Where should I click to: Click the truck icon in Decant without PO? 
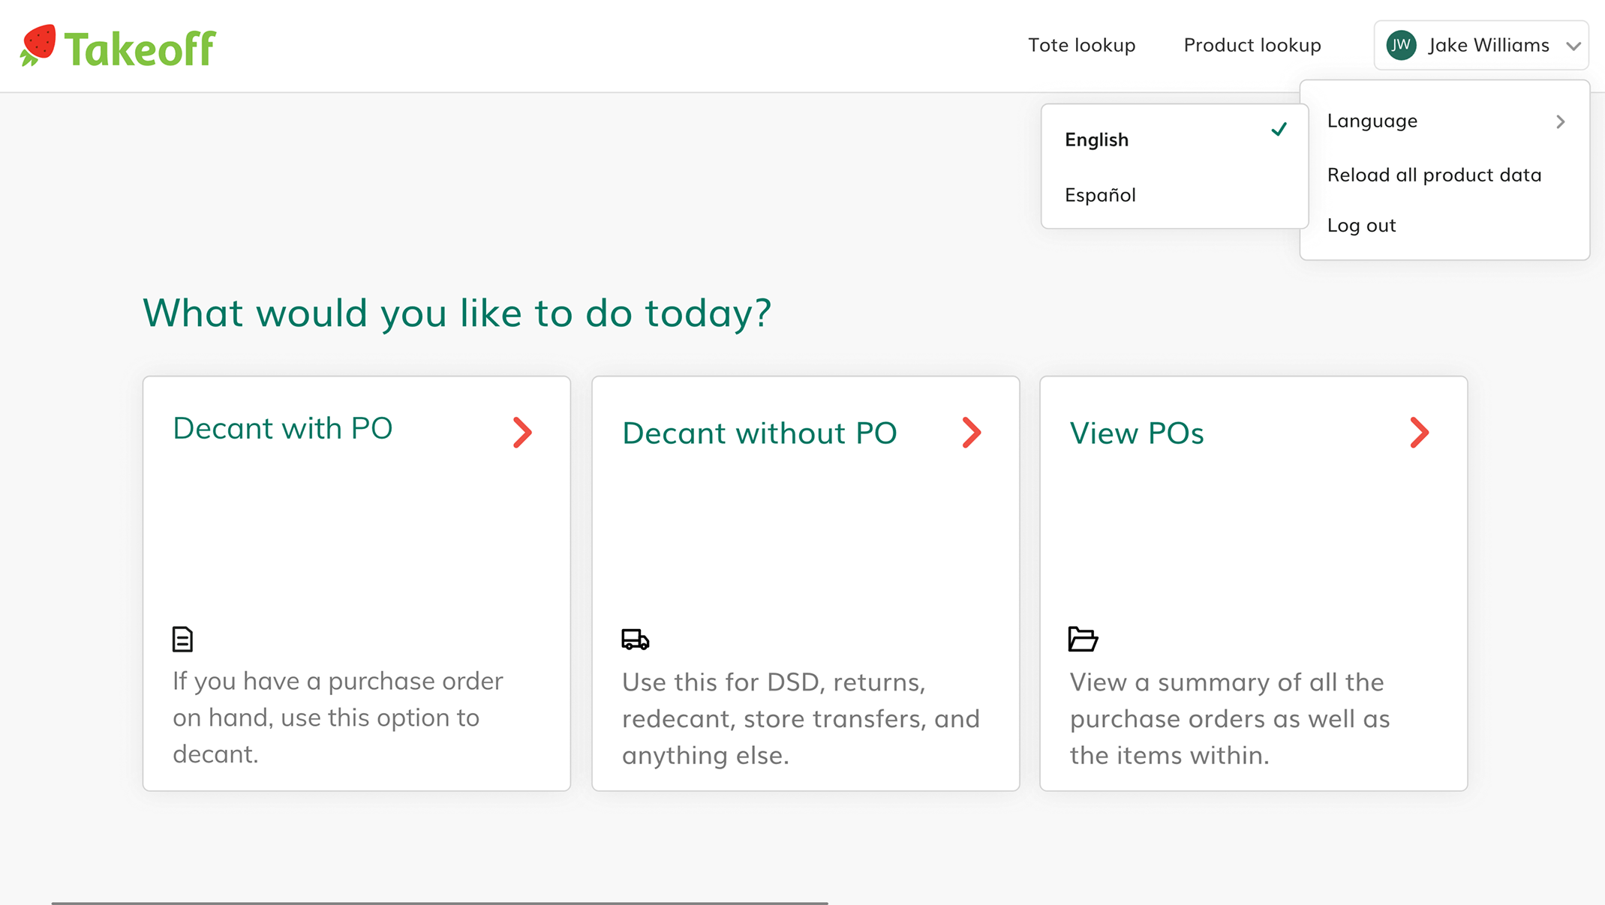point(635,639)
